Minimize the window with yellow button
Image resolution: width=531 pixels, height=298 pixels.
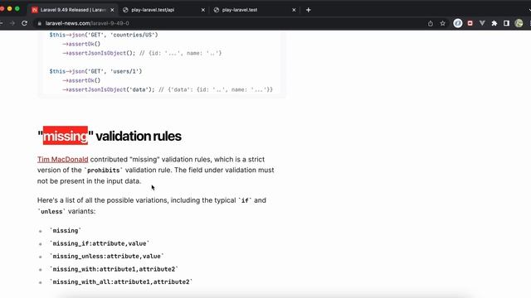[x=9, y=9]
